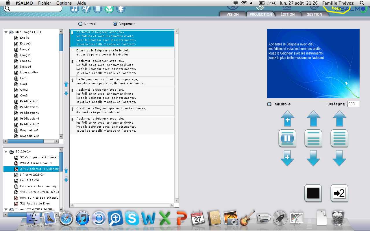Select verse 3 'C'est par le Seigneur'
The width and height of the screenshot is (370, 231).
(x=122, y=110)
